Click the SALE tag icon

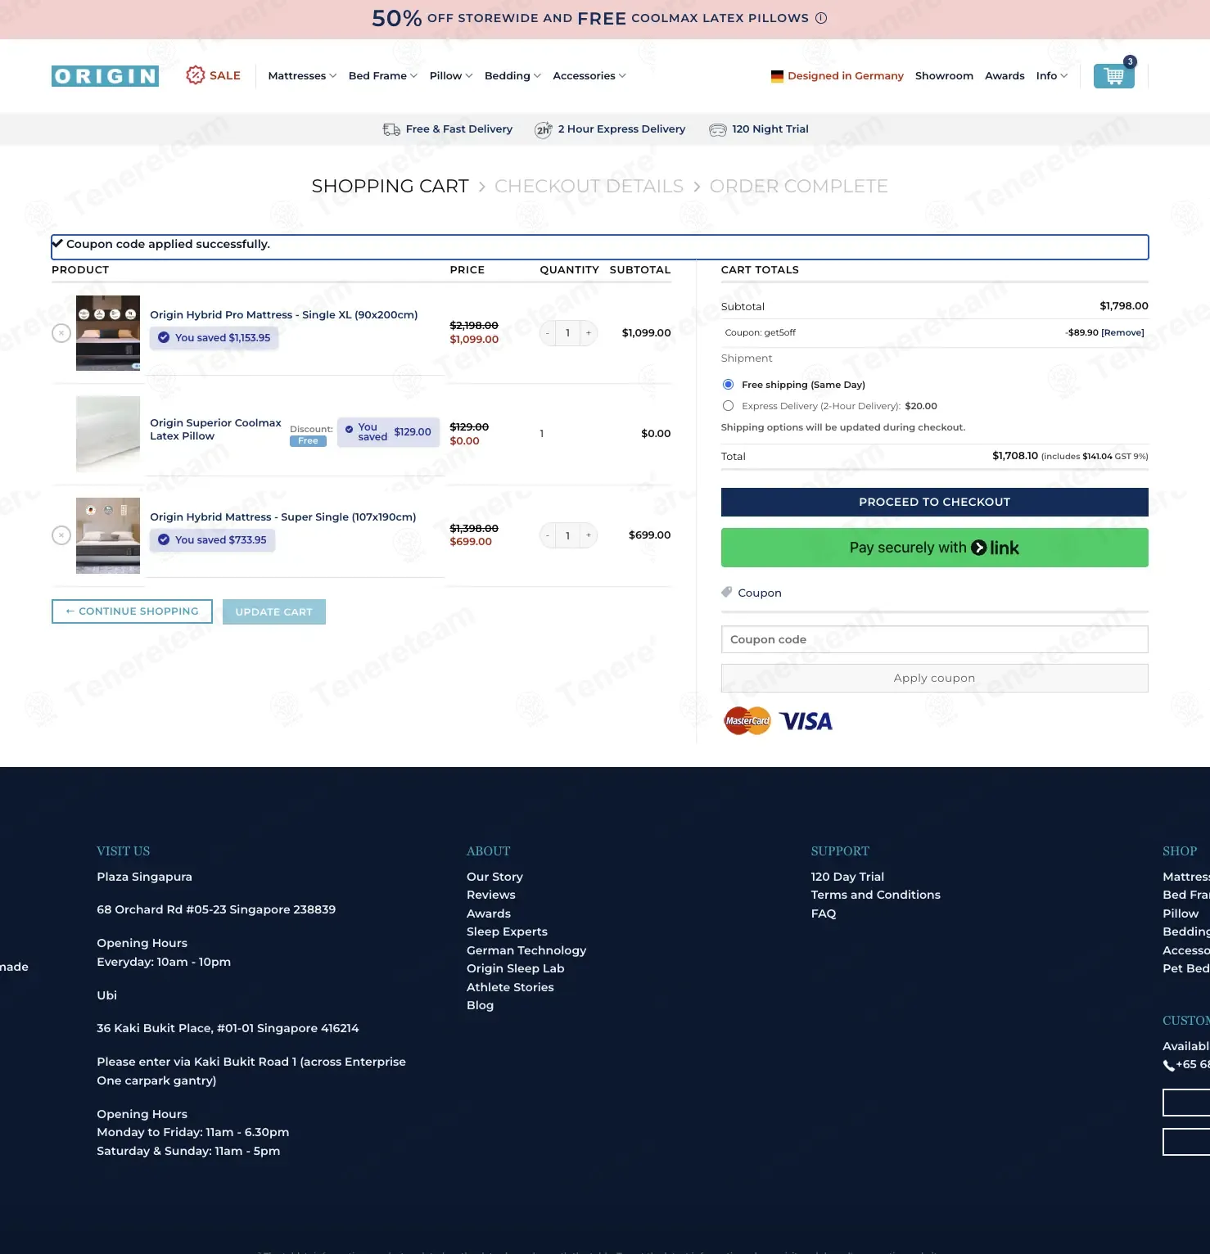click(195, 75)
